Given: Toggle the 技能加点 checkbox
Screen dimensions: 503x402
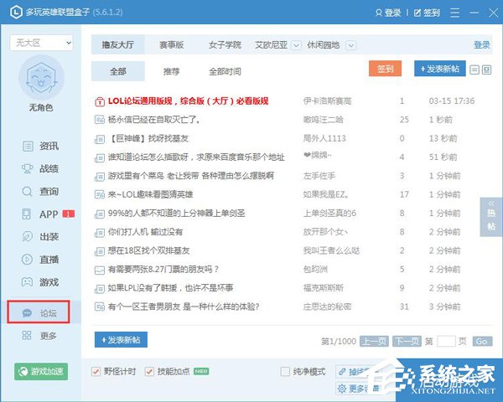Looking at the screenshot, I should coord(150,371).
